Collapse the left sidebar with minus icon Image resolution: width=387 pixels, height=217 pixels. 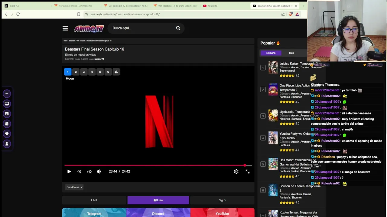(x=7, y=94)
